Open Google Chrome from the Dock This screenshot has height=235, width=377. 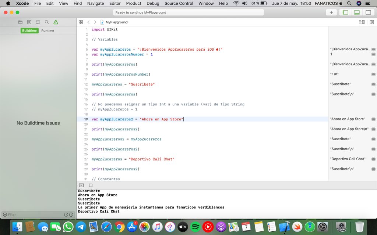tap(119, 227)
